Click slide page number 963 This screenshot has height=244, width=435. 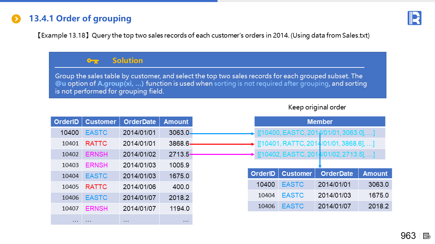point(408,236)
